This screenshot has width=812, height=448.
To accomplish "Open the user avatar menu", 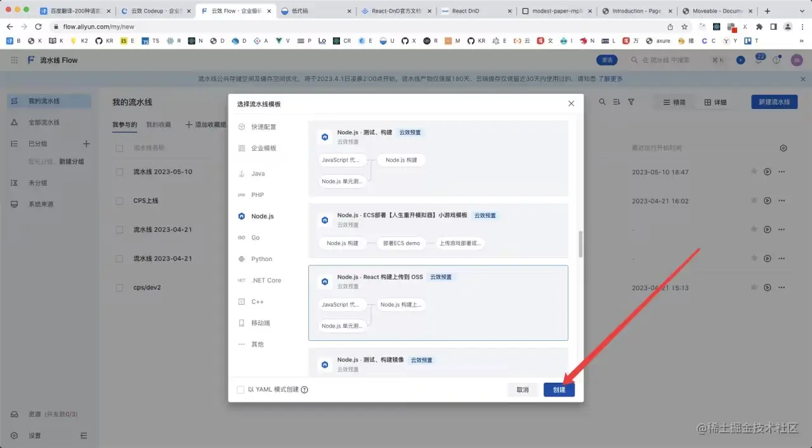I will point(796,60).
